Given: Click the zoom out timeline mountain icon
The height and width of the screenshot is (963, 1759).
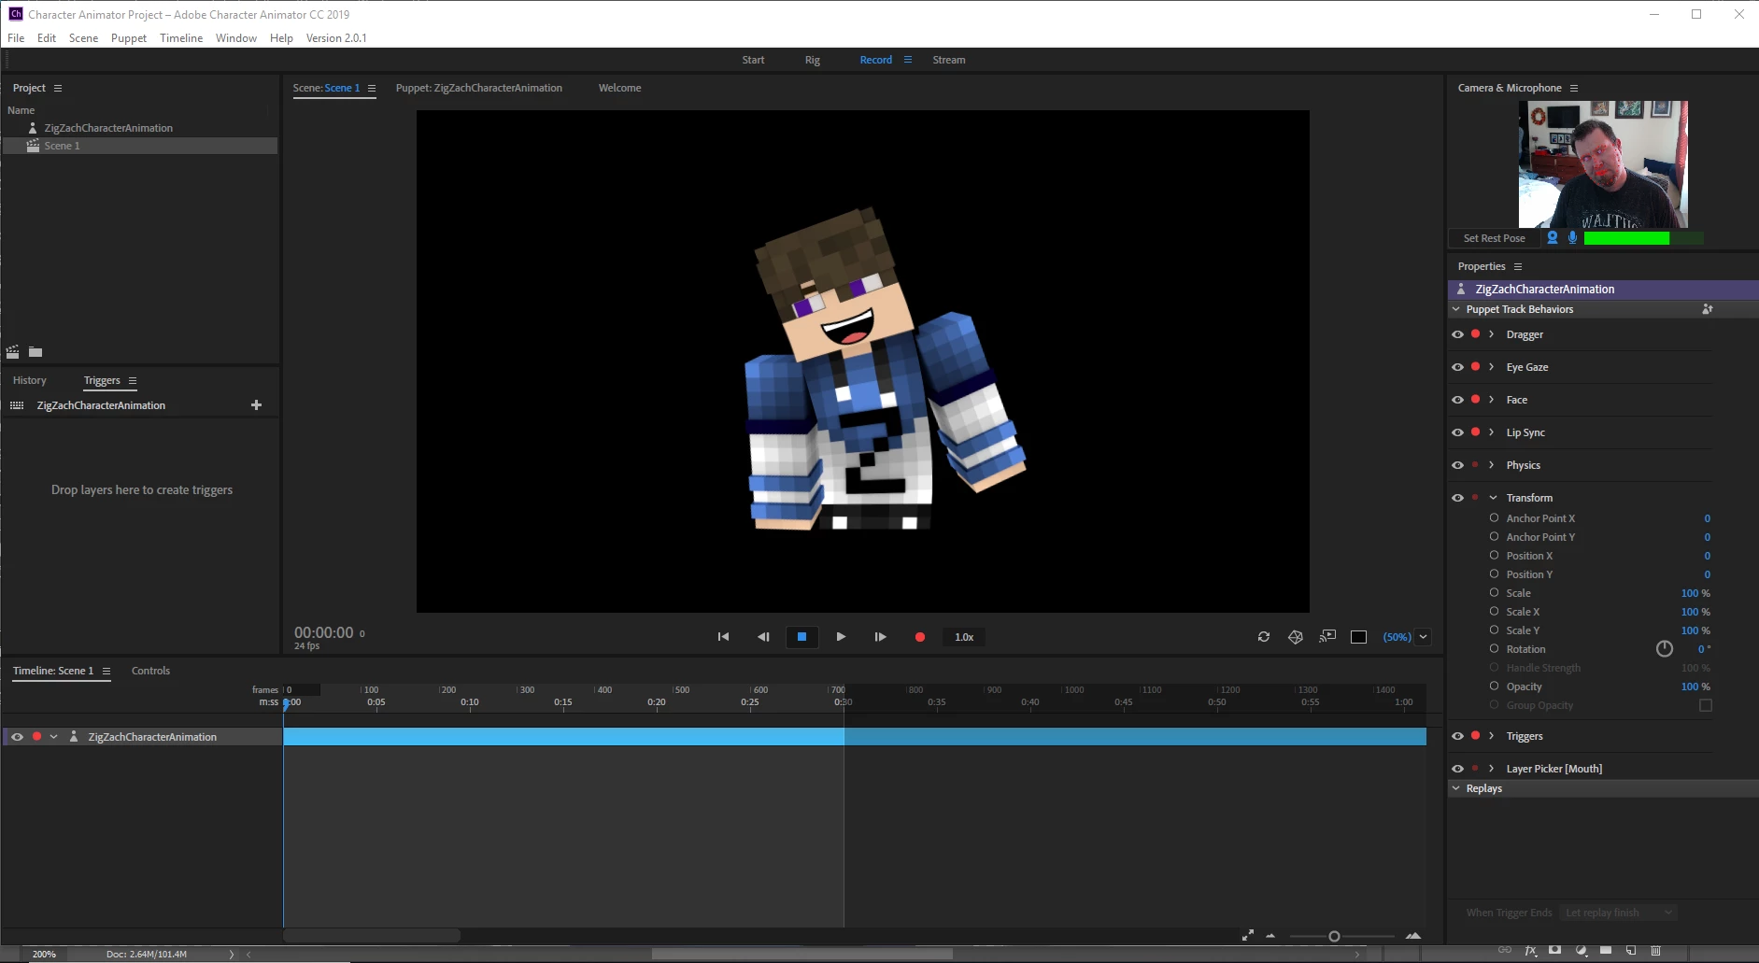Looking at the screenshot, I should pyautogui.click(x=1270, y=935).
